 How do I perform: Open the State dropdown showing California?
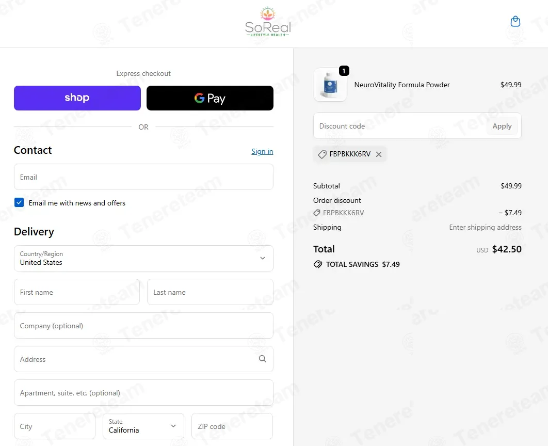143,426
